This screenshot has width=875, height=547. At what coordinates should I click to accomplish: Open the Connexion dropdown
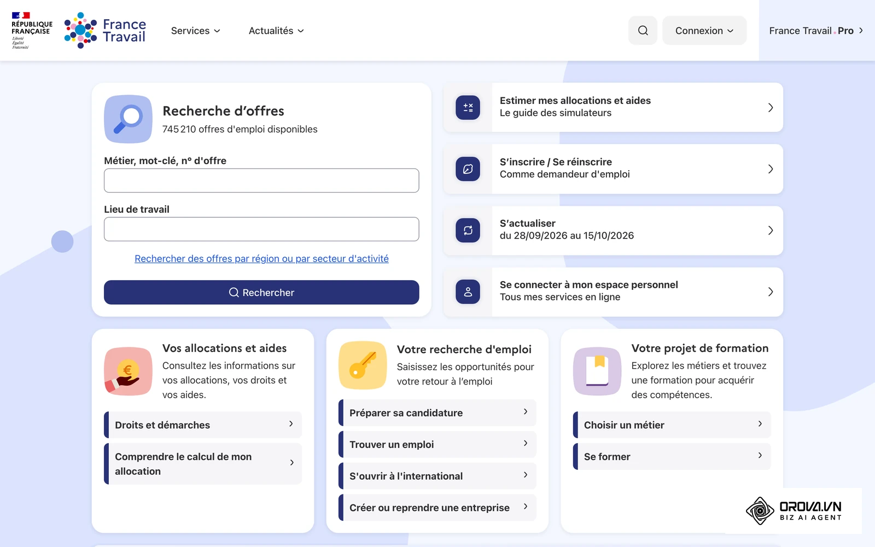(x=704, y=31)
